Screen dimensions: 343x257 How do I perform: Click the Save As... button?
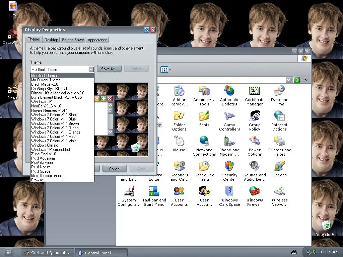coord(109,69)
